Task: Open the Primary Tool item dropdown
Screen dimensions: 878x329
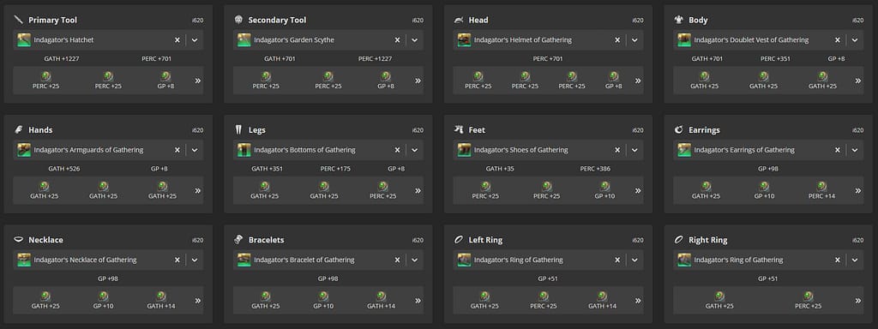Action: (195, 40)
